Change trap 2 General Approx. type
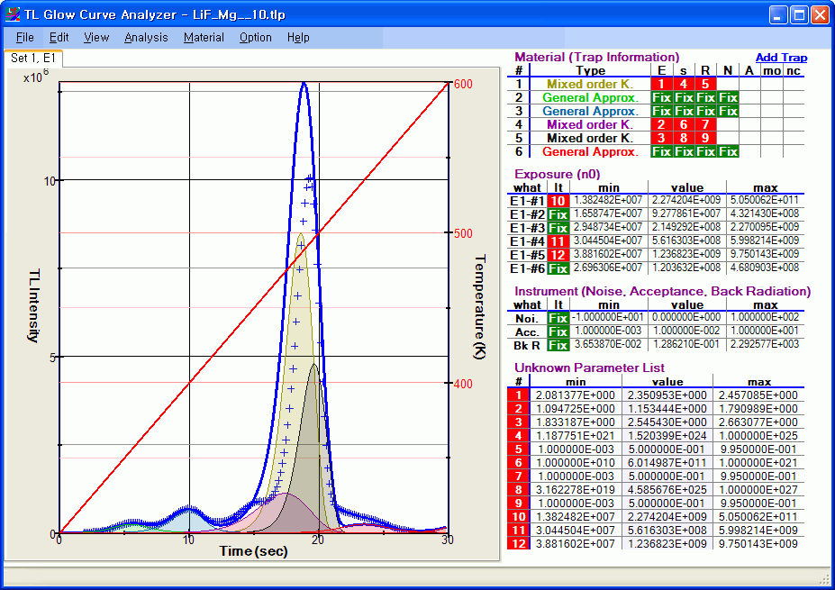 click(x=590, y=98)
